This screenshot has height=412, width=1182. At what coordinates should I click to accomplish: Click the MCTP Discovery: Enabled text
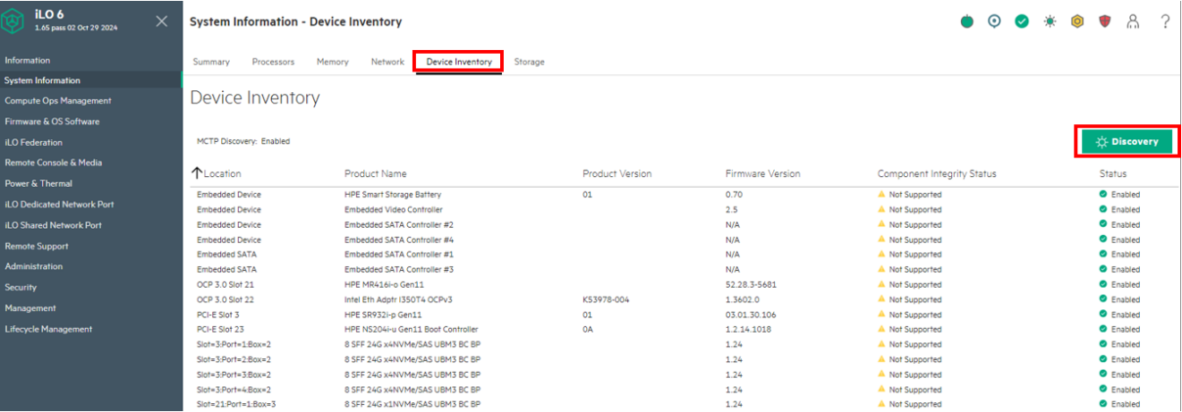243,141
